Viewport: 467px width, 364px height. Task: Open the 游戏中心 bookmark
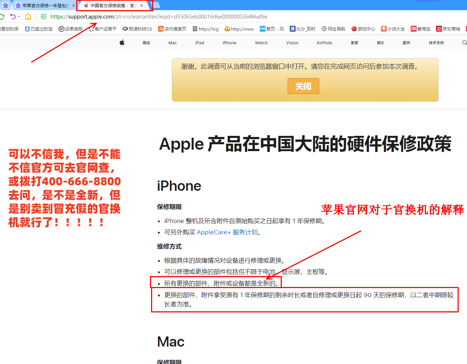pos(363,29)
